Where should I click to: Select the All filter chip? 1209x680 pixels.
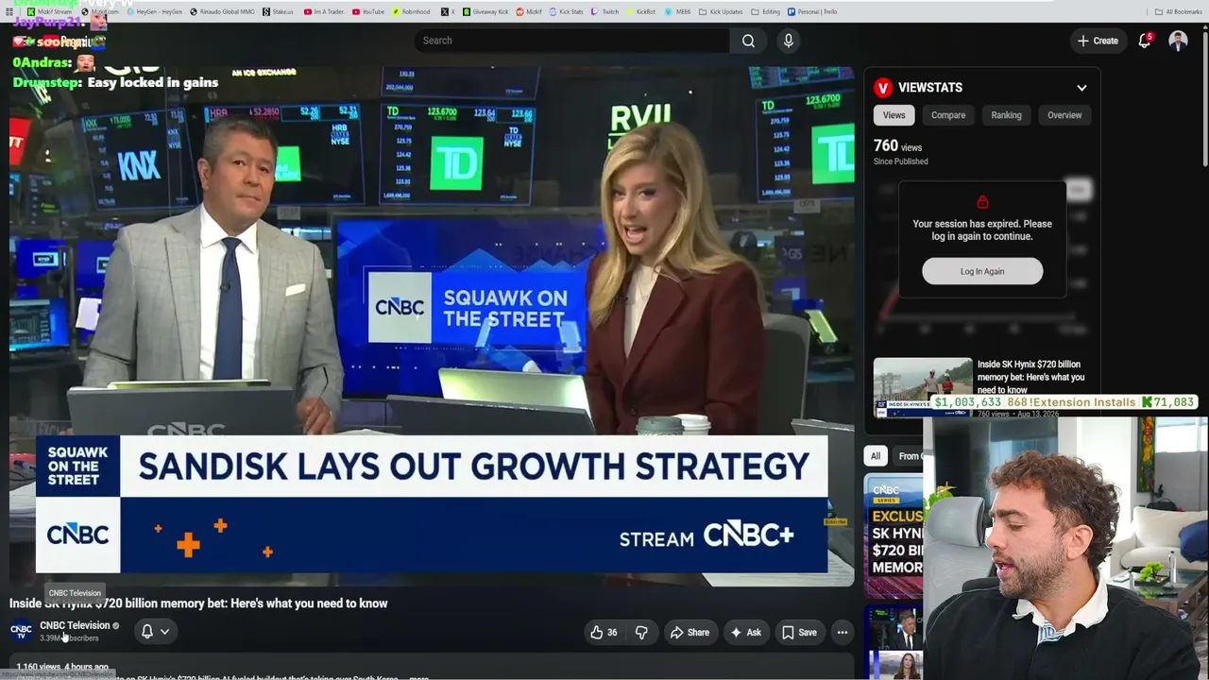click(x=876, y=456)
